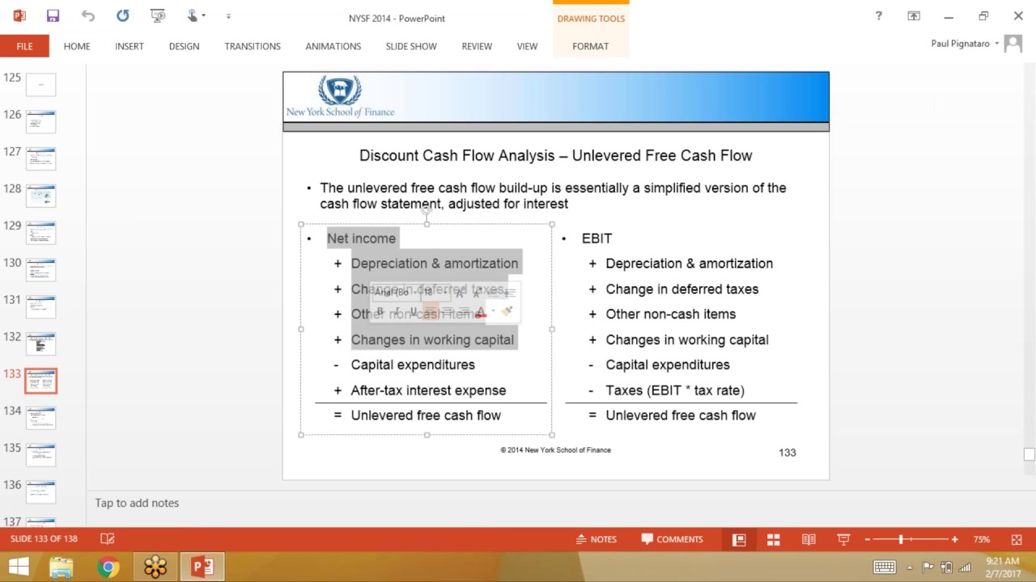
Task: Switch to the HOME ribbon tab
Action: coord(77,46)
